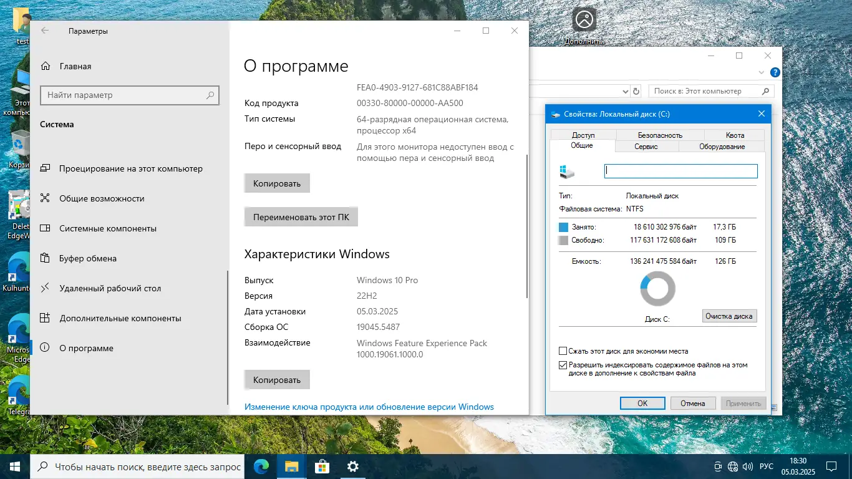Click the search magnifier in Explorer search box
Viewport: 852px width, 479px height.
point(765,91)
